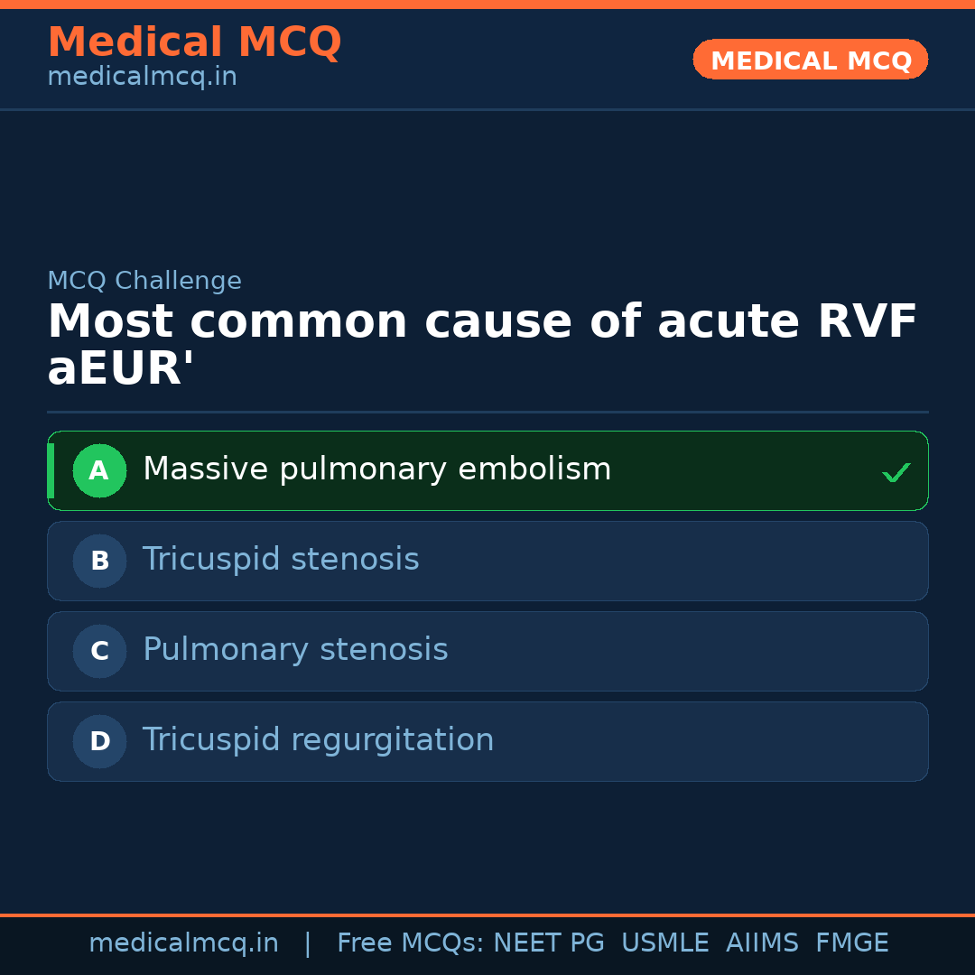The height and width of the screenshot is (975, 975).
Task: Click the green checkmark on option A
Action: click(x=896, y=472)
